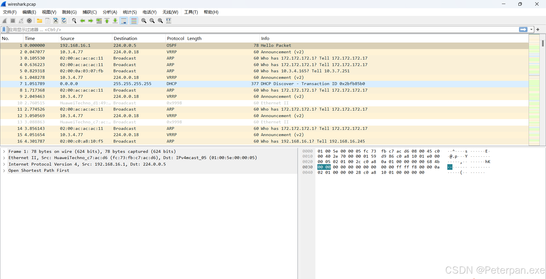This screenshot has width=546, height=279.
Task: Open the 编辑(E) menu
Action: pyautogui.click(x=29, y=12)
